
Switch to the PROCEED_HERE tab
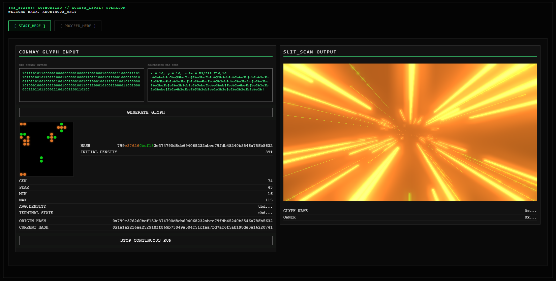coord(78,26)
